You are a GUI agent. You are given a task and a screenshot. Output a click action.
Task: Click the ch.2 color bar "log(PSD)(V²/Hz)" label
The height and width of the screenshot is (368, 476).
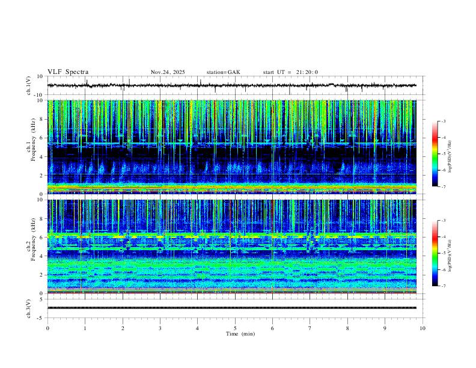pyautogui.click(x=450, y=256)
